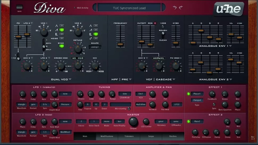The height and width of the screenshot is (145, 258).
Task: Click the KeyFollow Vol Mod button
Action: (141, 104)
